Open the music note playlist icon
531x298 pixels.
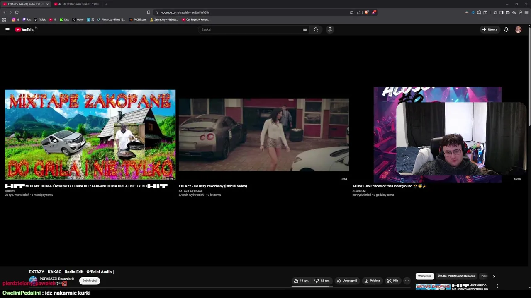[495, 12]
